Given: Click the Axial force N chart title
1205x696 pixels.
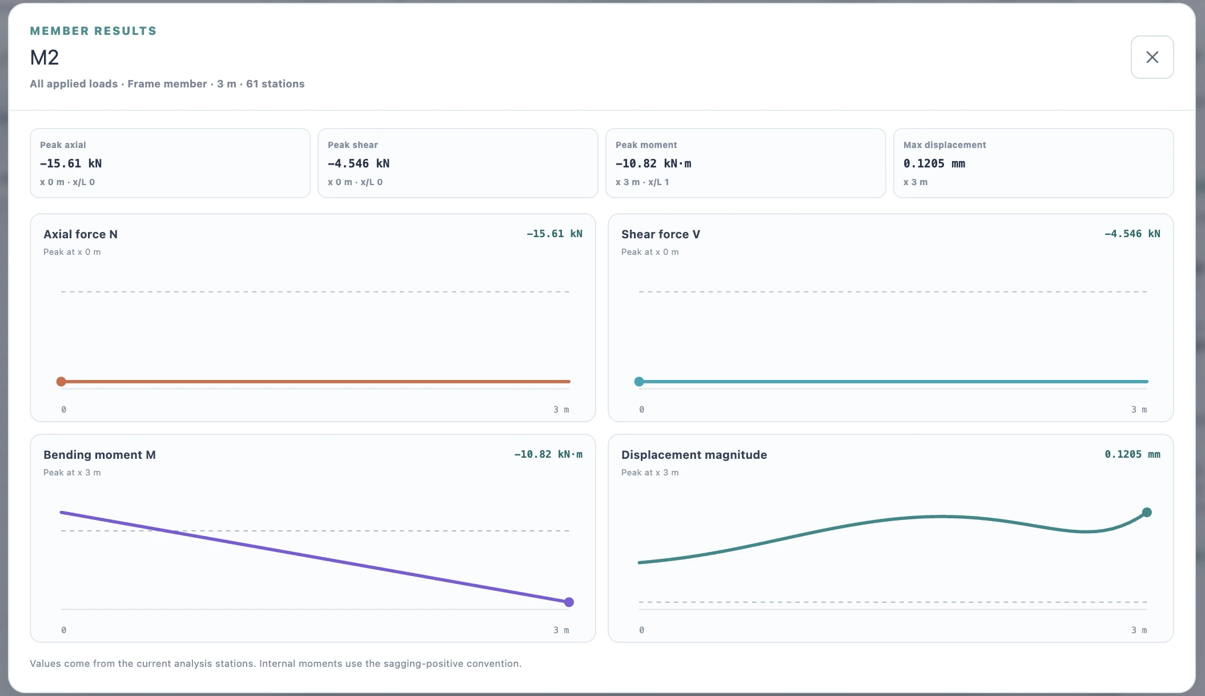Looking at the screenshot, I should coord(81,234).
